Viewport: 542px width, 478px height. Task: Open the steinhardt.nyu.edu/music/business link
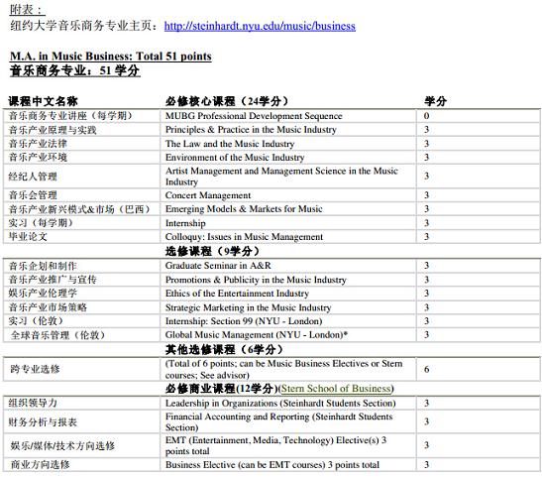[x=260, y=26]
